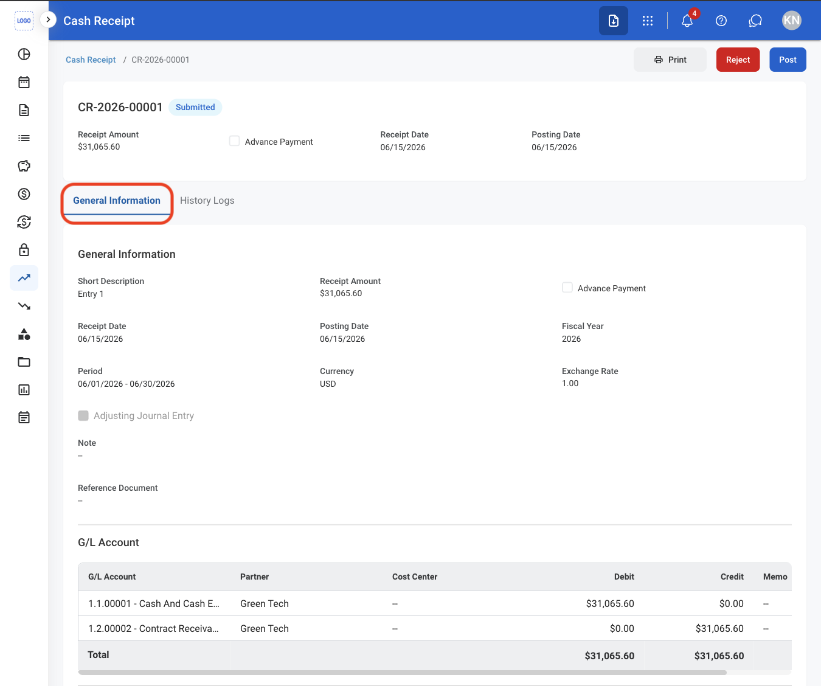
Task: Open the chat bubble icon
Action: (755, 21)
